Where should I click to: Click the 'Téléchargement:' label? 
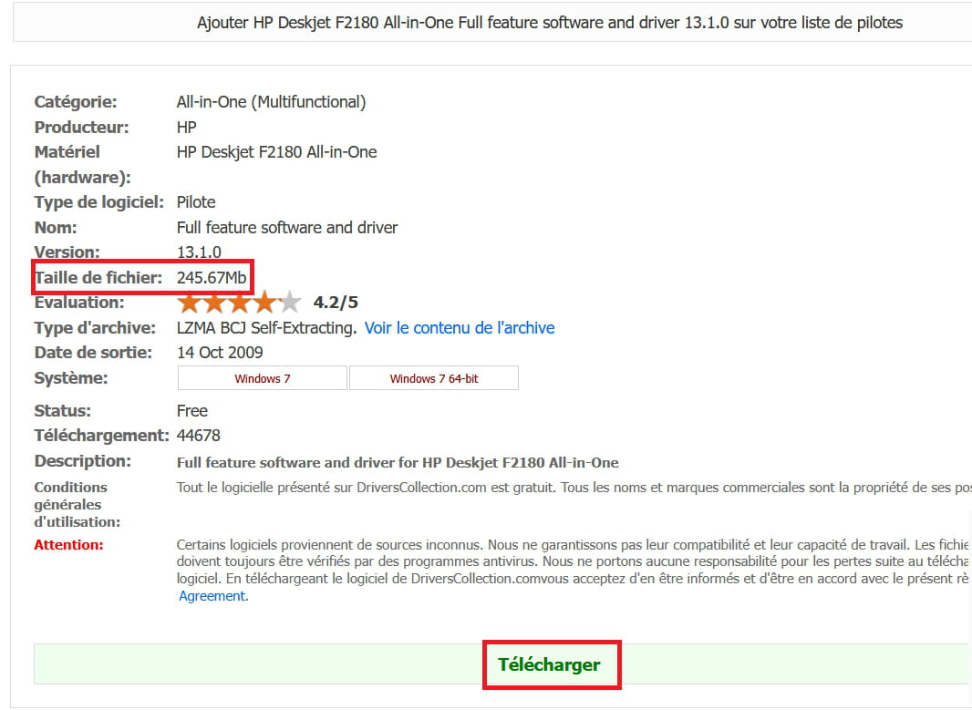[101, 436]
